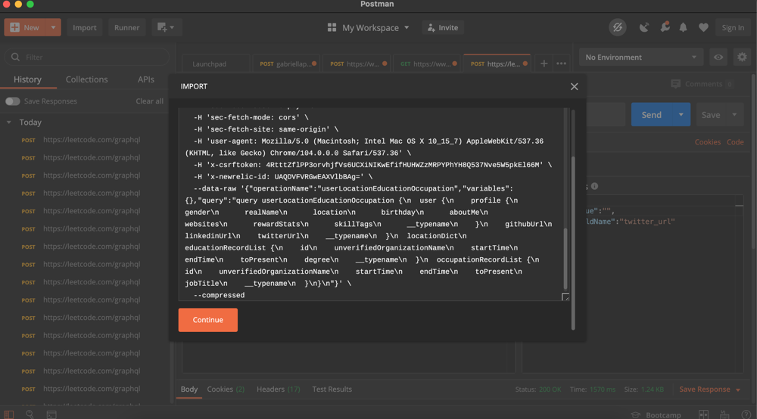Open the notifications bell
The image size is (757, 419).
coord(683,27)
